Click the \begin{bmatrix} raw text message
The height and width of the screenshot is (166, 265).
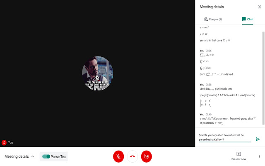coord(227,95)
